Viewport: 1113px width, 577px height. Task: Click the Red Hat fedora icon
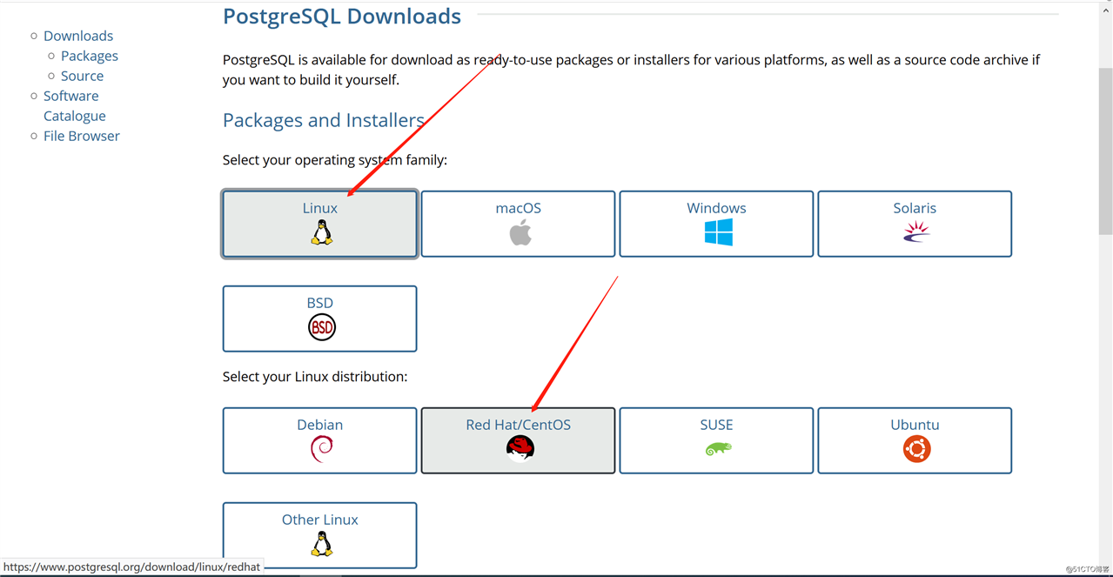click(520, 448)
